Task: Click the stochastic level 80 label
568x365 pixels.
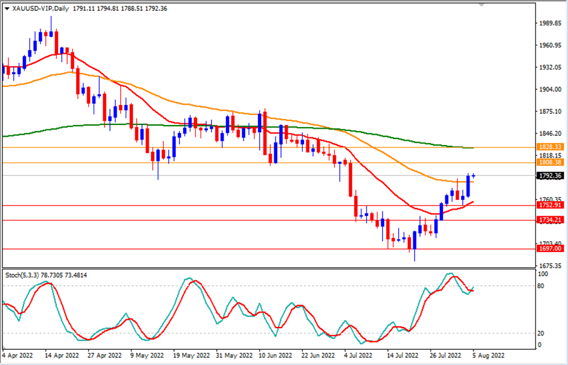Action: 542,286
